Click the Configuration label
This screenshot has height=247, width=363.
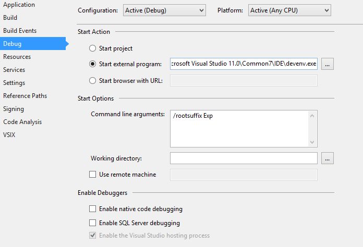pyautogui.click(x=98, y=10)
